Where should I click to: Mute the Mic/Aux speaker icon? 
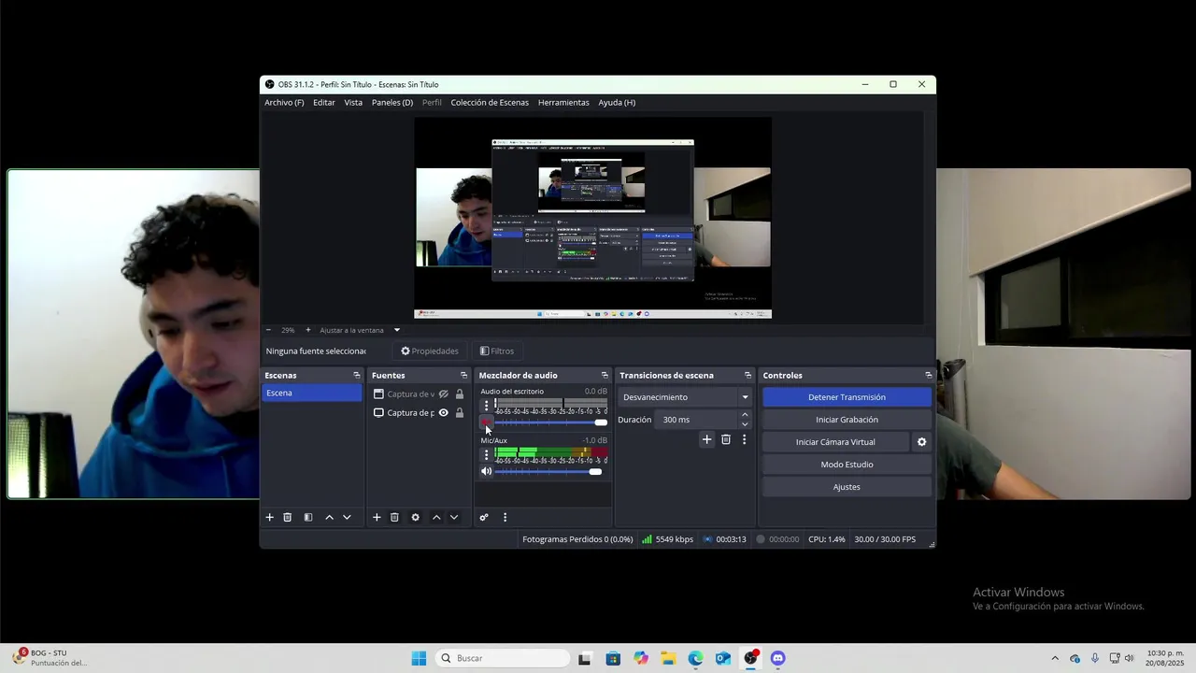(486, 471)
